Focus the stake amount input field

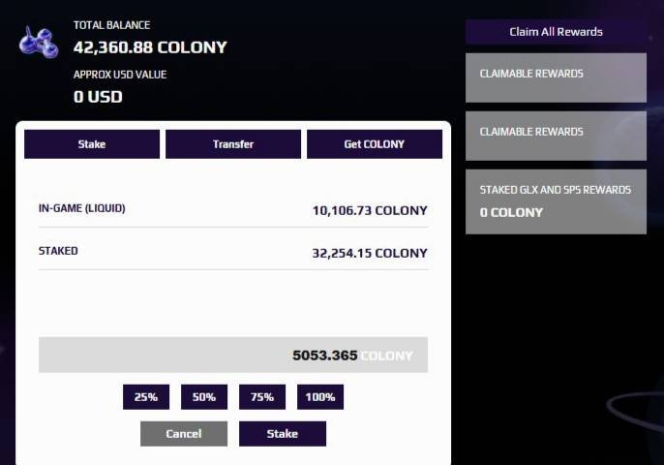coord(233,355)
